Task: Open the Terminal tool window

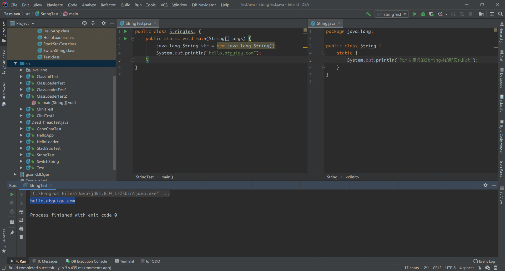Action: click(124, 261)
